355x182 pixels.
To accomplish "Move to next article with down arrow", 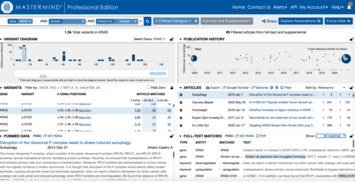I will pos(277,88).
